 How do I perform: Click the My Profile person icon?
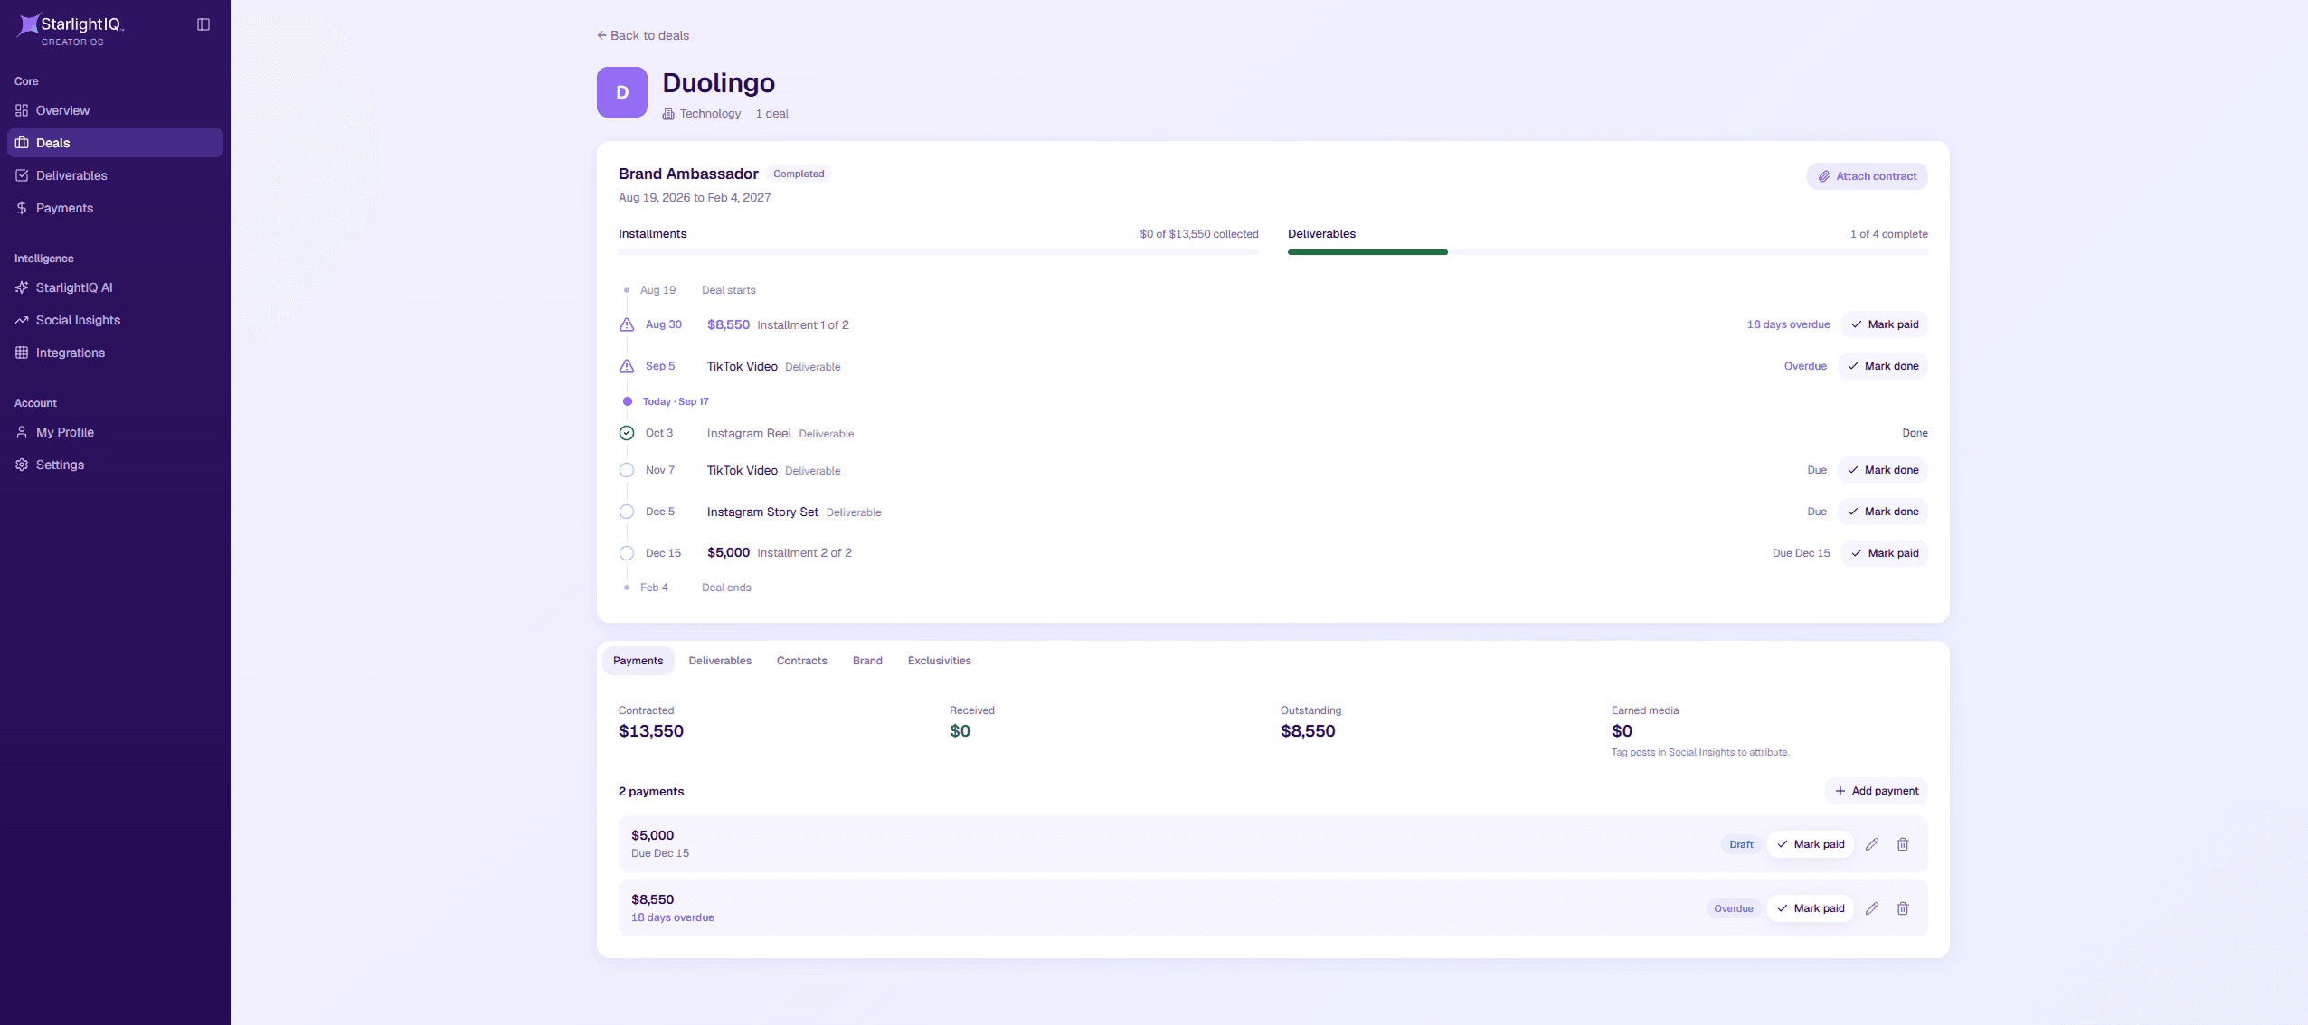tap(22, 432)
